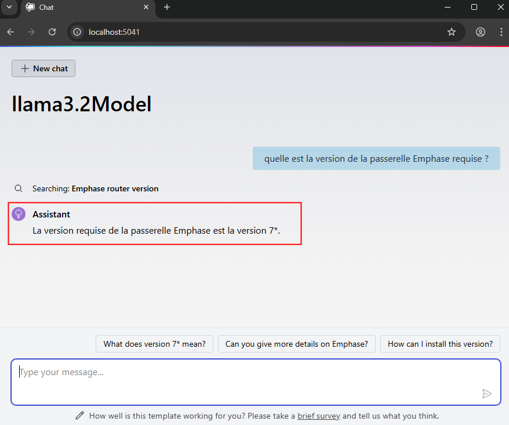
Task: Click the New chat button
Action: [x=43, y=68]
